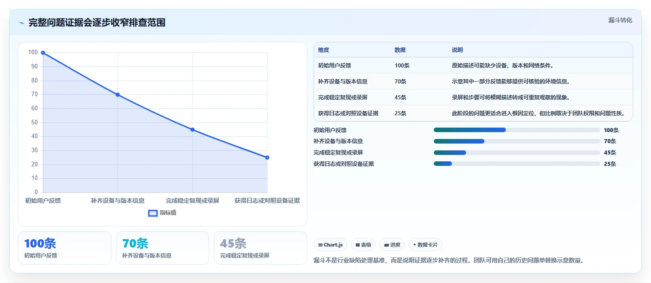Click the title 完整问题证据会逐步收窄排查范围
The height and width of the screenshot is (283, 651).
pyautogui.click(x=97, y=23)
